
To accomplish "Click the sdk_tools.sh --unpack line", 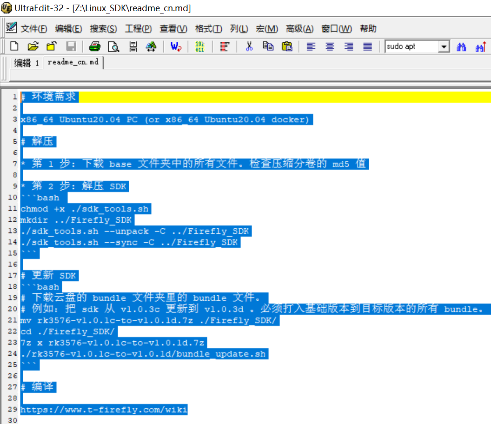I will click(135, 232).
